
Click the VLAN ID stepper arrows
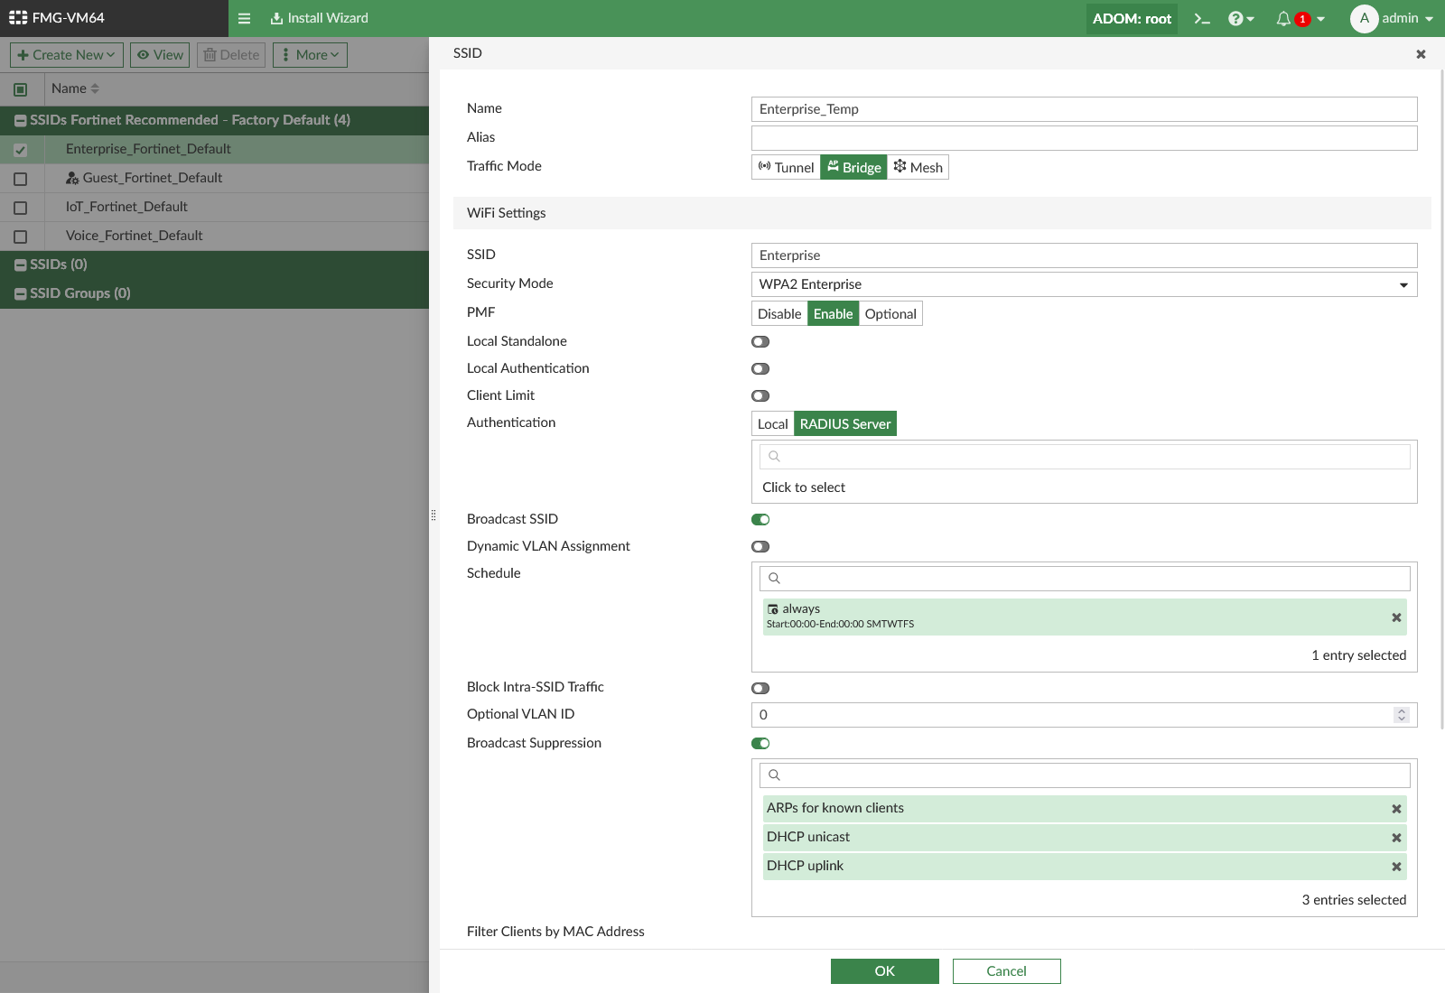(1402, 715)
